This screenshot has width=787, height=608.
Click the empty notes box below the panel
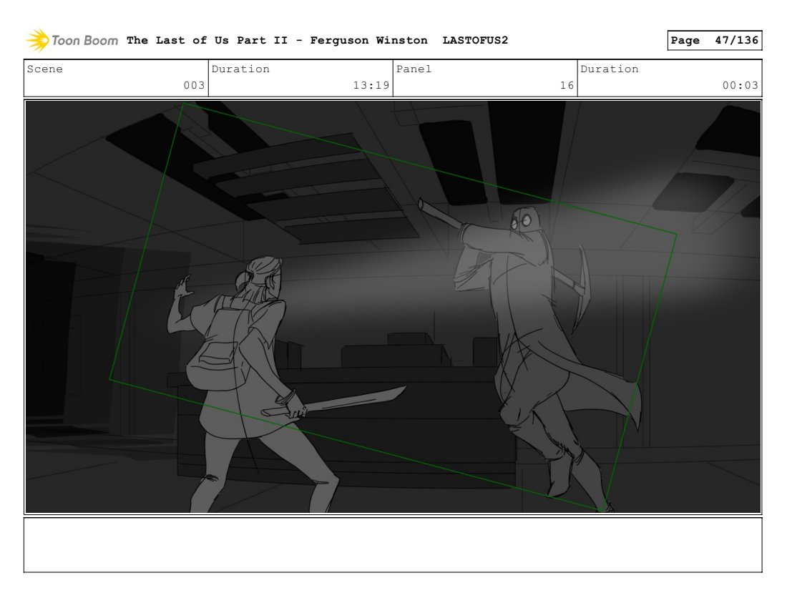tap(393, 545)
